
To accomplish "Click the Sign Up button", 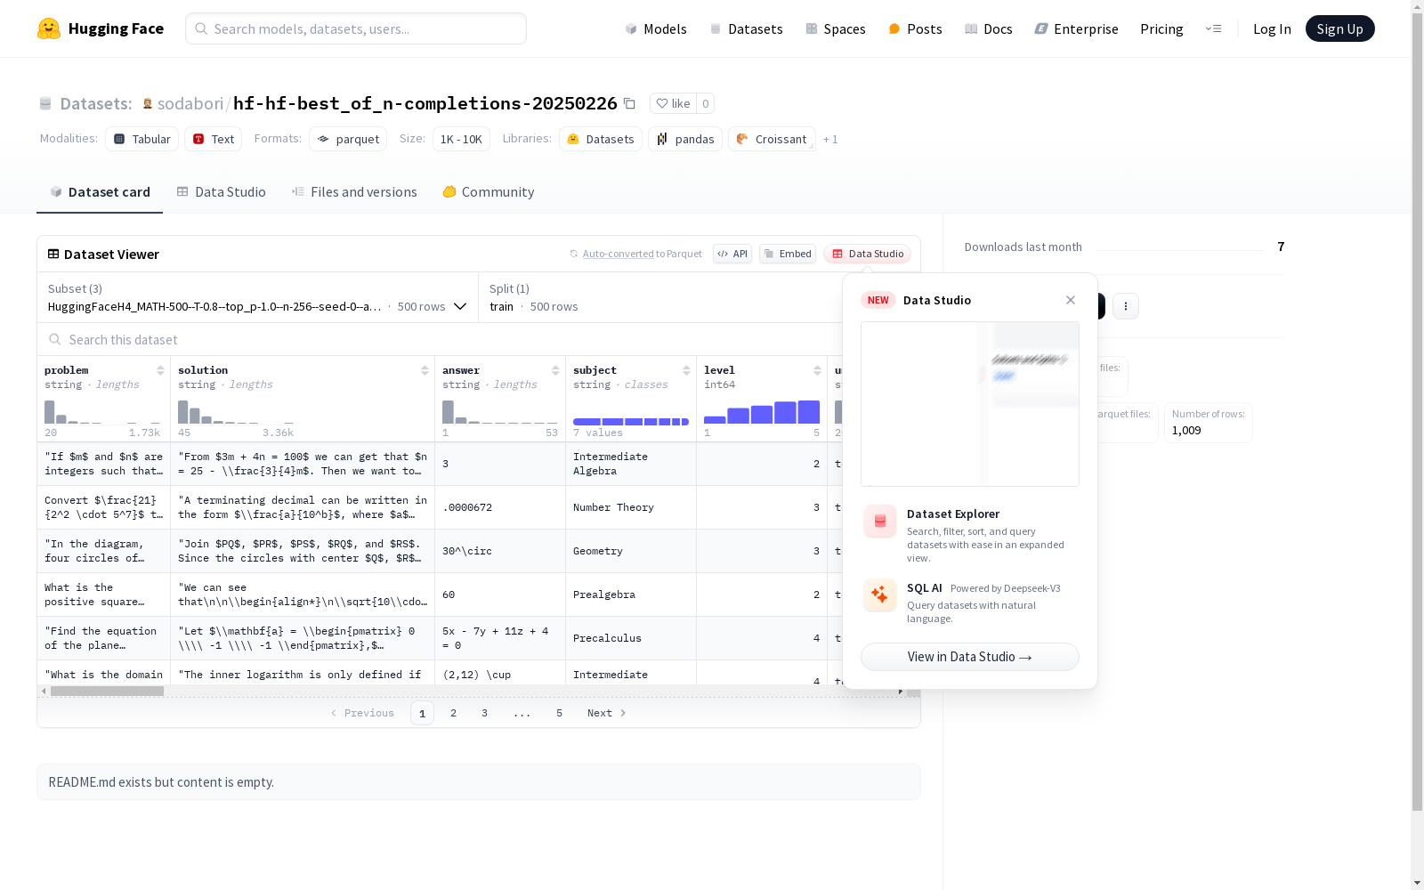I will [1340, 28].
